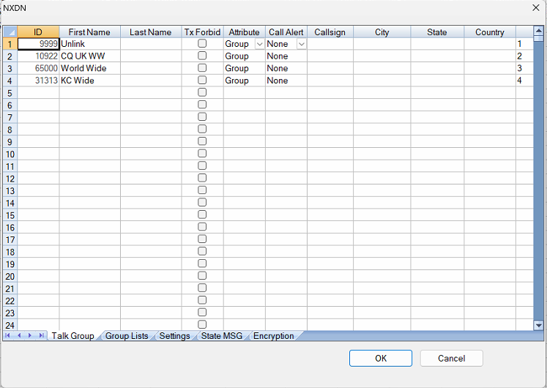The height and width of the screenshot is (388, 547).
Task: Toggle Tx Forbid for World Wide
Action: point(202,67)
